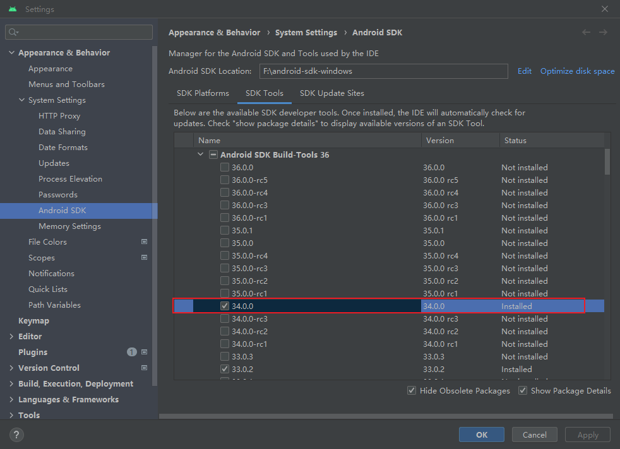Check the 36.0.0-rc5 checkbox
This screenshot has width=620, height=449.
(225, 180)
